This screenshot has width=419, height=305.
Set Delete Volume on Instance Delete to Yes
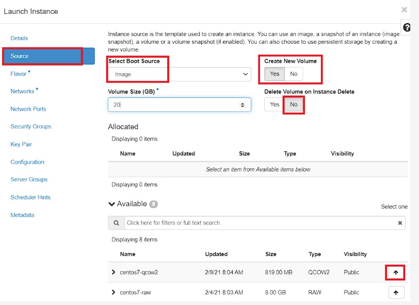[275, 105]
